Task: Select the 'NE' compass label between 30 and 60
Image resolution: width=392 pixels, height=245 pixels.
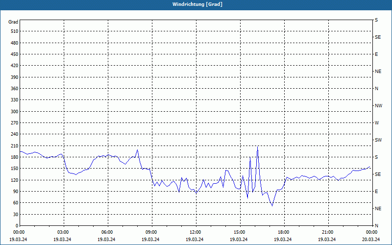Action: pyautogui.click(x=378, y=209)
